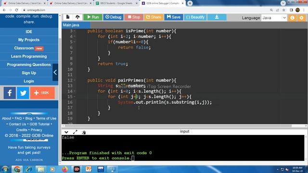308x173 pixels.
Task: Open Dev-C++ from the taskbar
Action: tap(101, 169)
